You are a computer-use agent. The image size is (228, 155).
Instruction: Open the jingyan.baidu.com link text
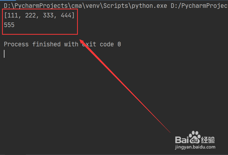195,147
